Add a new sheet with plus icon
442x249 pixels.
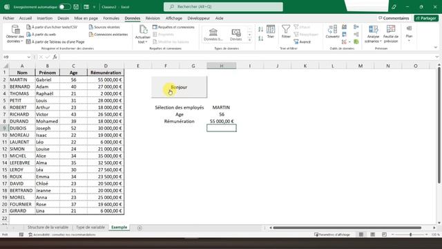140,228
